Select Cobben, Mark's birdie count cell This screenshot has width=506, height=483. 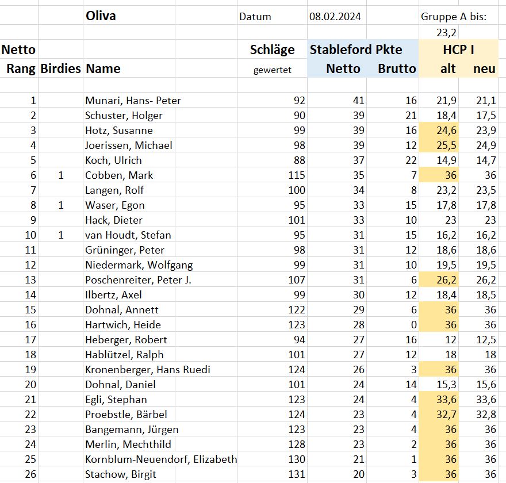61,175
